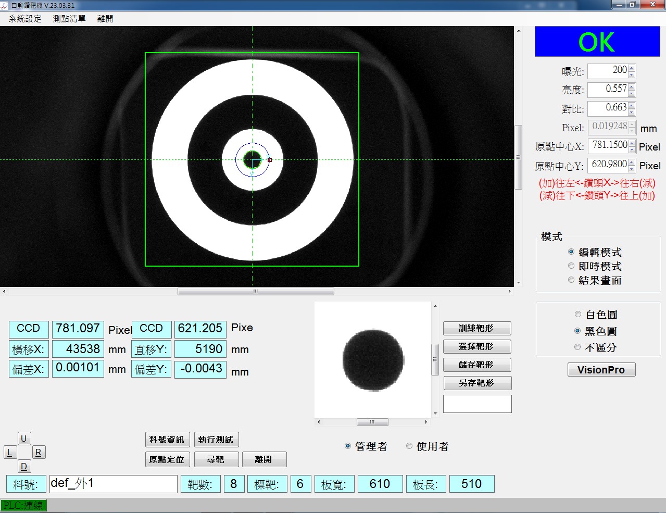Viewport: 666px width, 513px height.
Task: Select the 即時模式 radio button
Action: click(x=571, y=266)
